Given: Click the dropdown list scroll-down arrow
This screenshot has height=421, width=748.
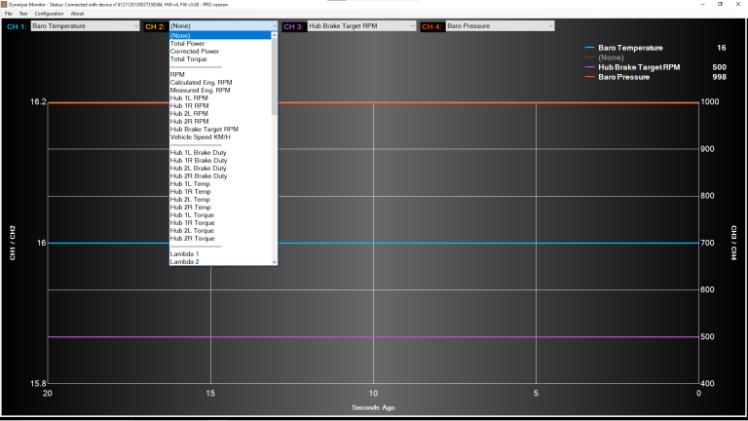Looking at the screenshot, I should click(x=275, y=262).
